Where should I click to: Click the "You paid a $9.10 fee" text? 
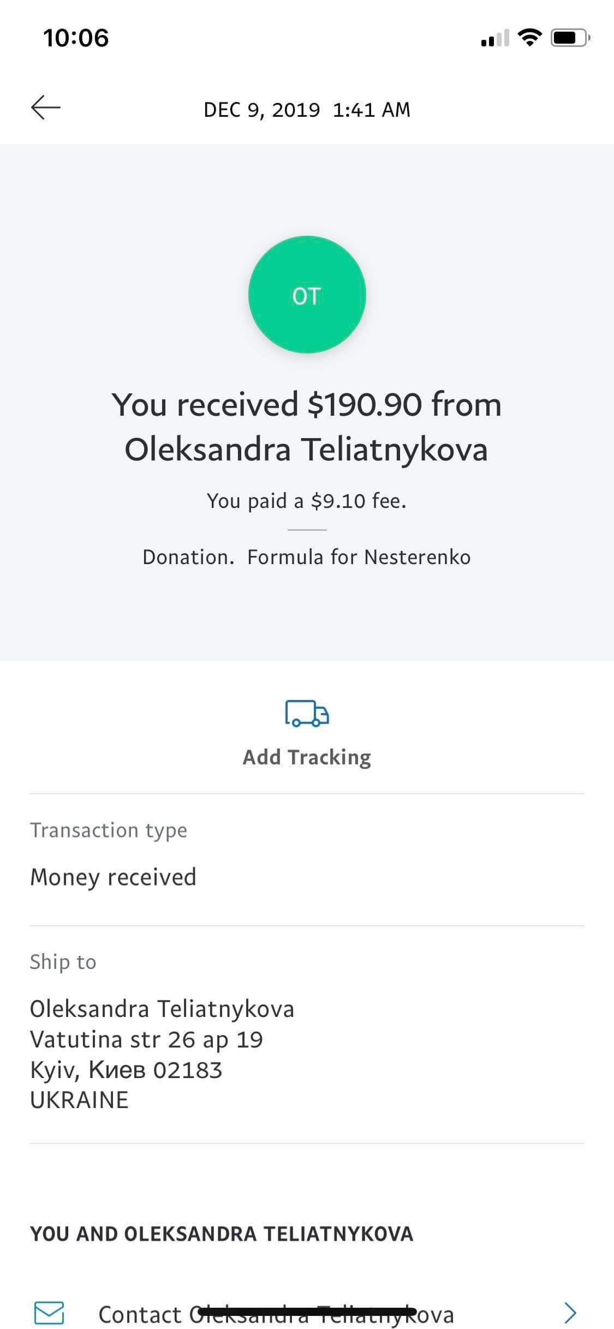point(307,500)
